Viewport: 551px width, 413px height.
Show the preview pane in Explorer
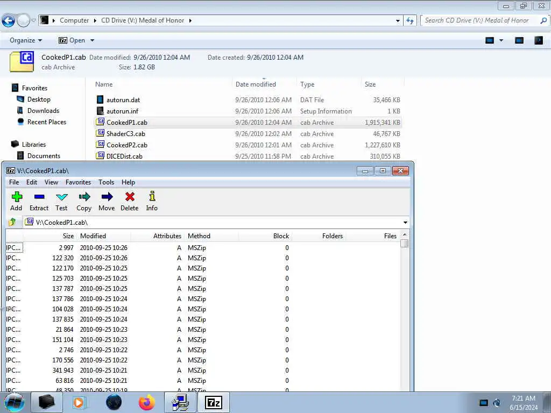519,40
